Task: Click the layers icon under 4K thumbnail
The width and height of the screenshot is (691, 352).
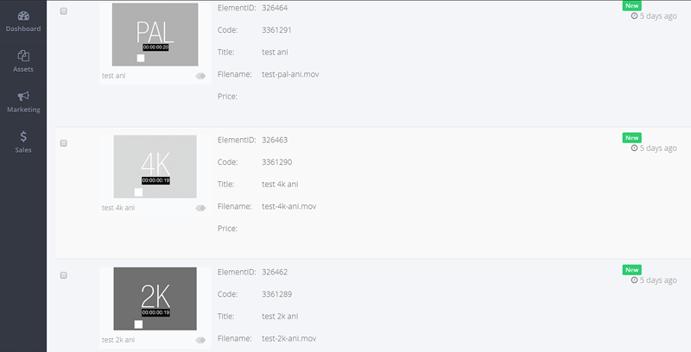Action: (200, 208)
